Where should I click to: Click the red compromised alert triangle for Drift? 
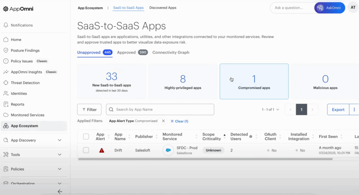(102, 150)
